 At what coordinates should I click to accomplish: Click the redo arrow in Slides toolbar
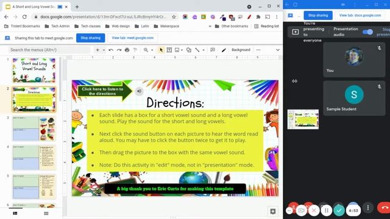click(x=119, y=50)
